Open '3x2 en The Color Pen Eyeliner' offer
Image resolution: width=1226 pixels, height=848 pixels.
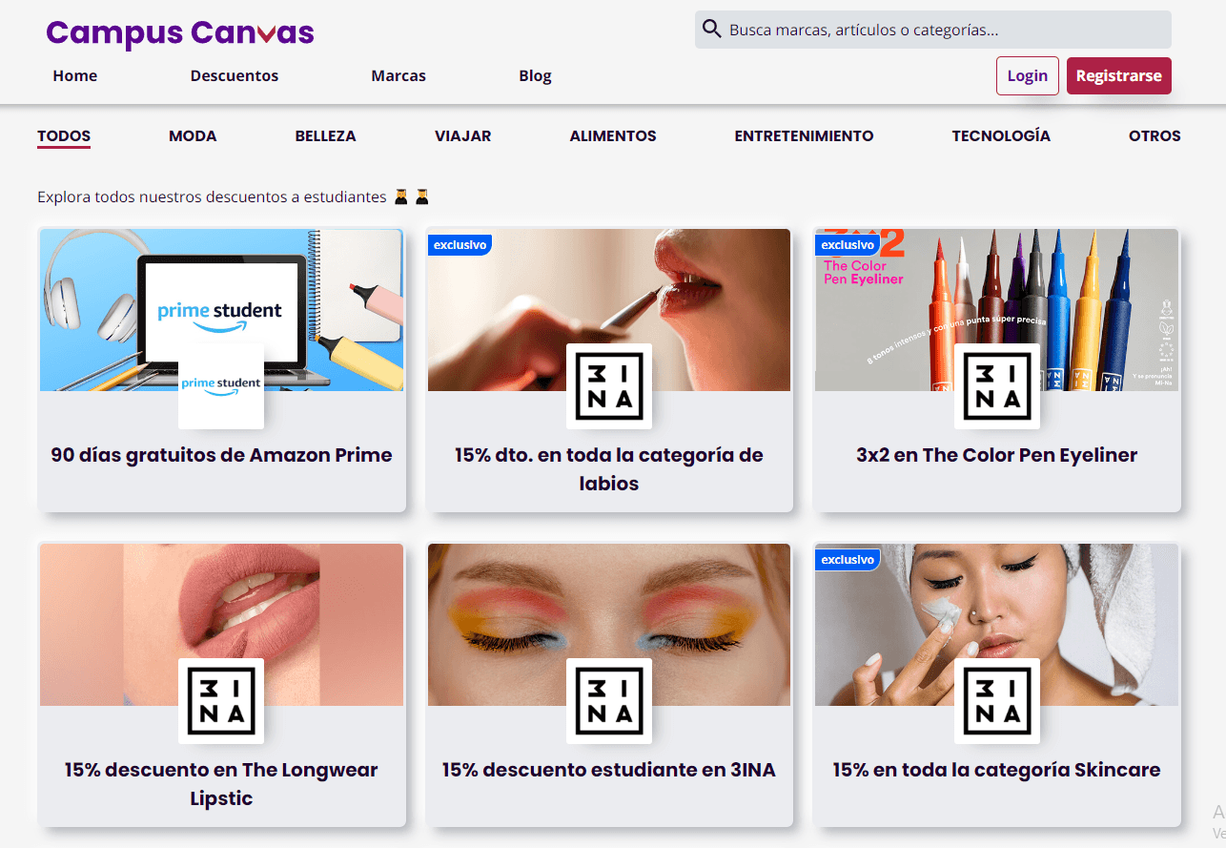click(997, 455)
